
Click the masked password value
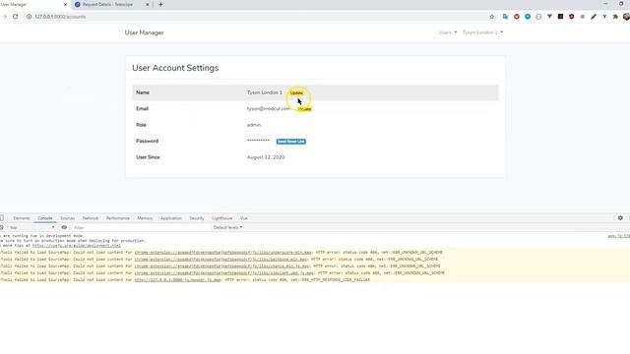click(258, 140)
